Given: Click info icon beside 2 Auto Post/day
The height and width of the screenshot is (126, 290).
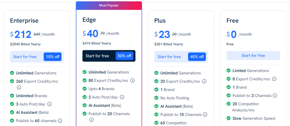Looking at the screenshot, I should [x=122, y=97].
